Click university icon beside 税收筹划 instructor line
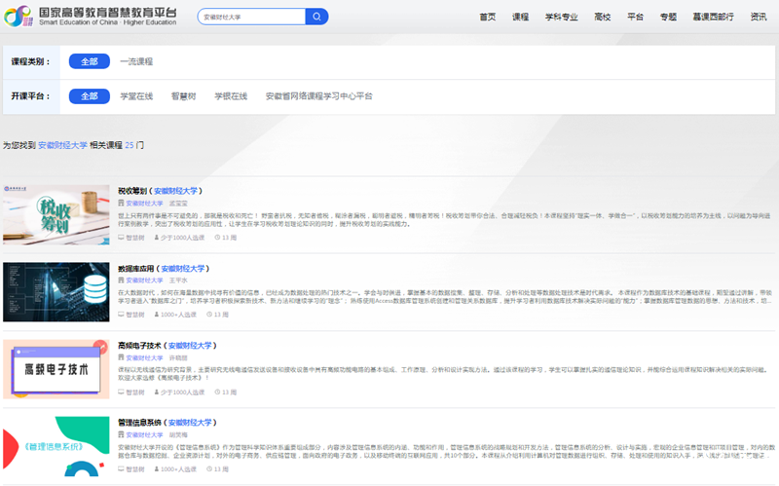This screenshot has height=486, width=779. pyautogui.click(x=121, y=204)
